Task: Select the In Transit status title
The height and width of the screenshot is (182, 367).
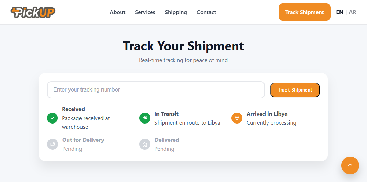Action: tap(166, 114)
